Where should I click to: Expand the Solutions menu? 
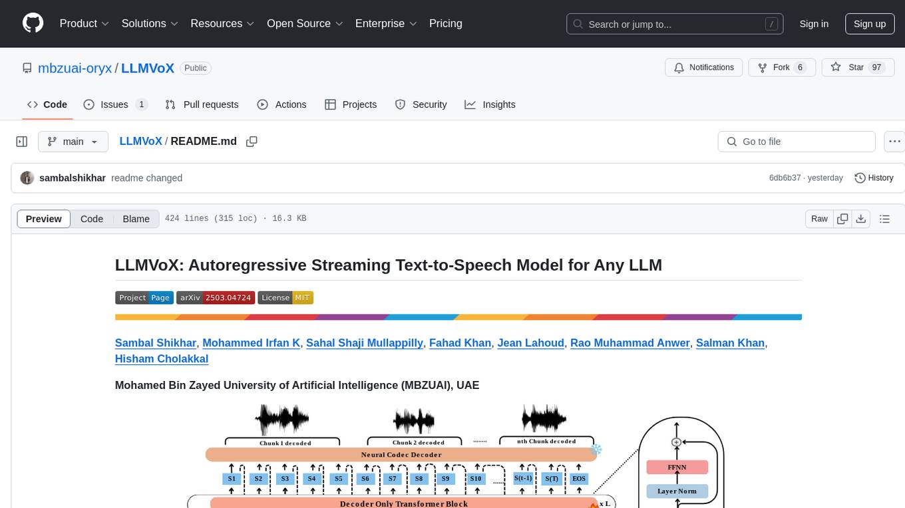pos(150,23)
